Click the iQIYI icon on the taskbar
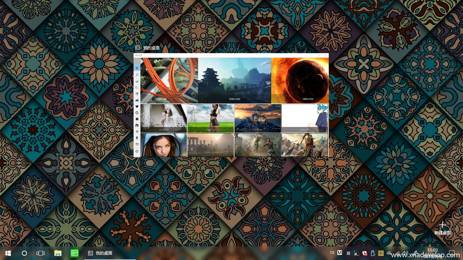 pos(75,253)
